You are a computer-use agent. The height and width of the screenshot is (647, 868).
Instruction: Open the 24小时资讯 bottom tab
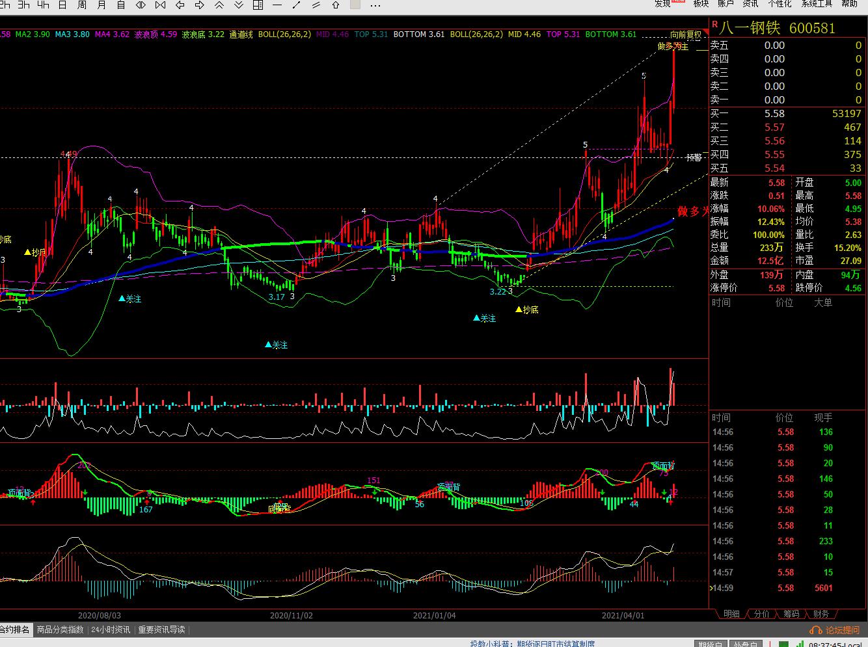tap(111, 629)
